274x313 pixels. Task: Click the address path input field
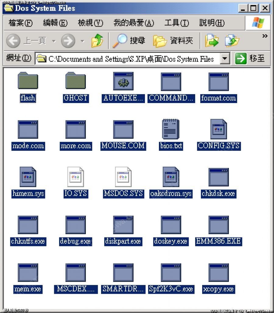(131, 59)
